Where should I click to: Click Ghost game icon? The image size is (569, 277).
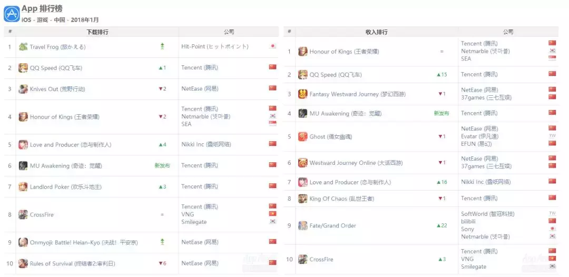coord(302,137)
